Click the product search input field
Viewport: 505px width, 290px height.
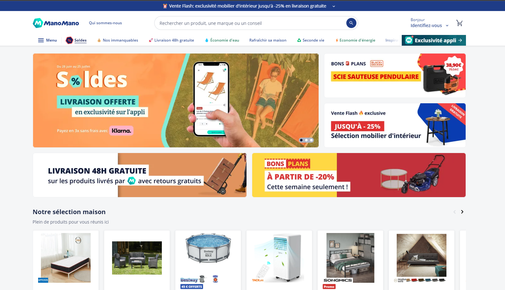coord(252,23)
